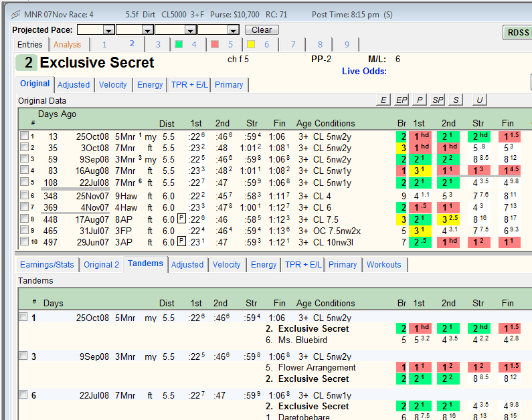Clear the projected pace selections
The image size is (532, 420).
262,30
